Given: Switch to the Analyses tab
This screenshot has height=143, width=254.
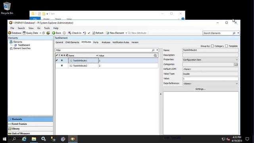Looking at the screenshot, I should (x=106, y=43).
